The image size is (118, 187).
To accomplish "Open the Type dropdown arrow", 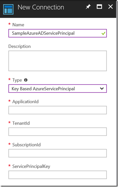I will coord(102,89).
